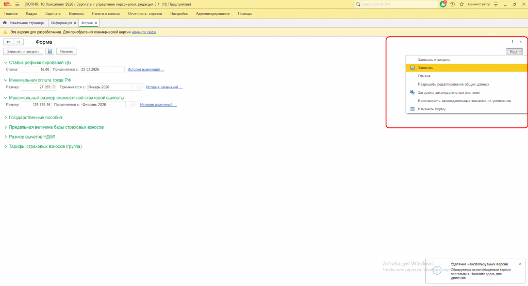Screen dimensions: 528x286
Task: Click icon beside Изменить форму
Action: [x=412, y=109]
